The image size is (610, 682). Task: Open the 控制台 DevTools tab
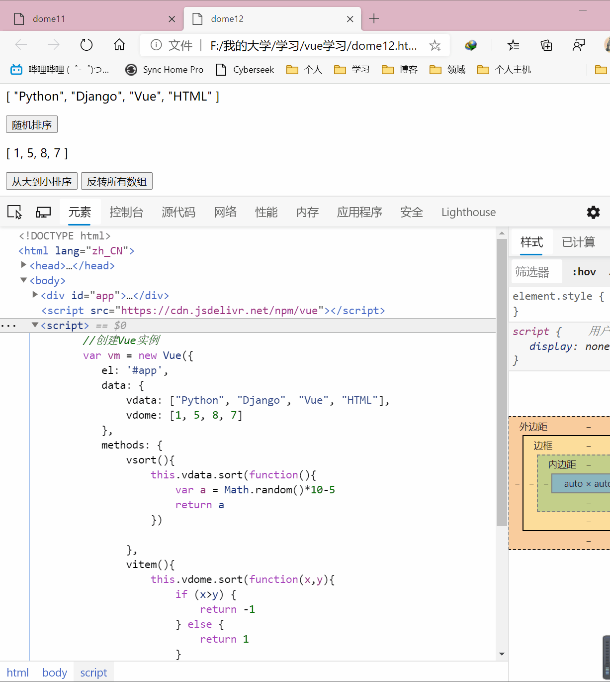[x=126, y=212]
